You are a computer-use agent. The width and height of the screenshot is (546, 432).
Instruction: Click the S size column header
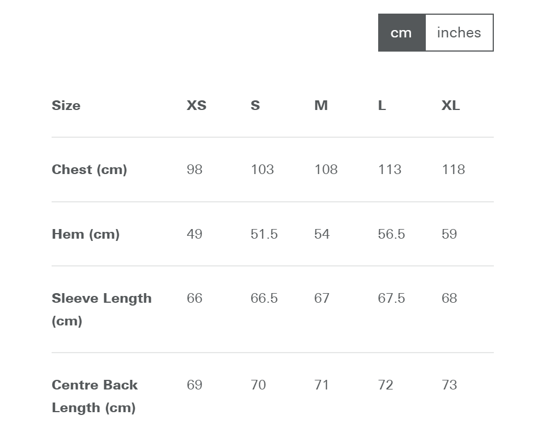(x=255, y=105)
